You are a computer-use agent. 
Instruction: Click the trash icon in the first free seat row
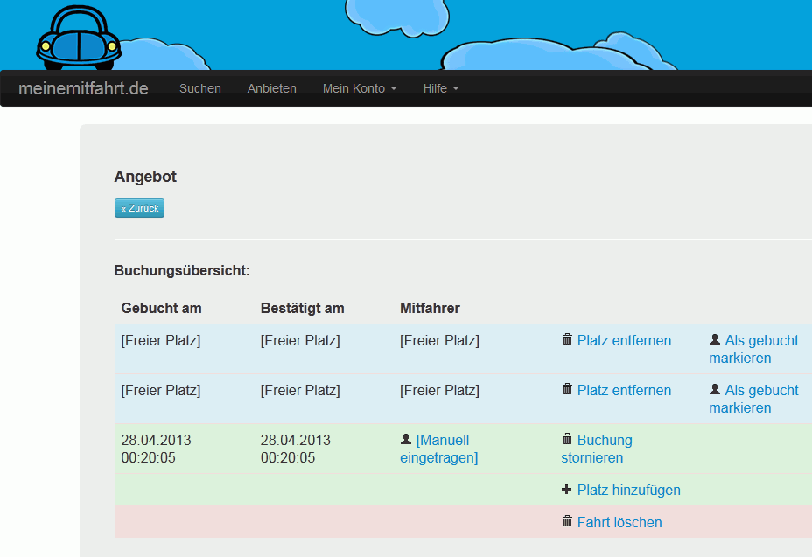pyautogui.click(x=567, y=340)
